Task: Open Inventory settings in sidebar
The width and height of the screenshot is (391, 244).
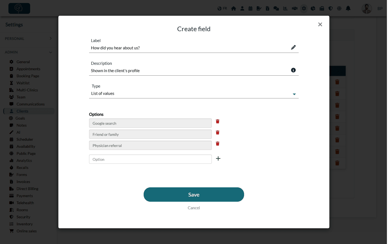Action: click(x=24, y=224)
